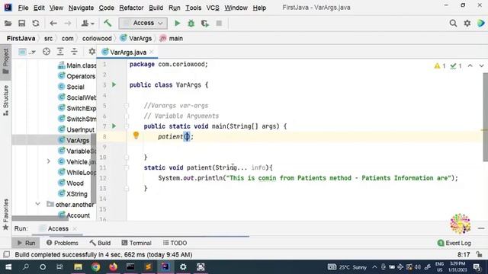Open the Navigate menu

coord(81,8)
